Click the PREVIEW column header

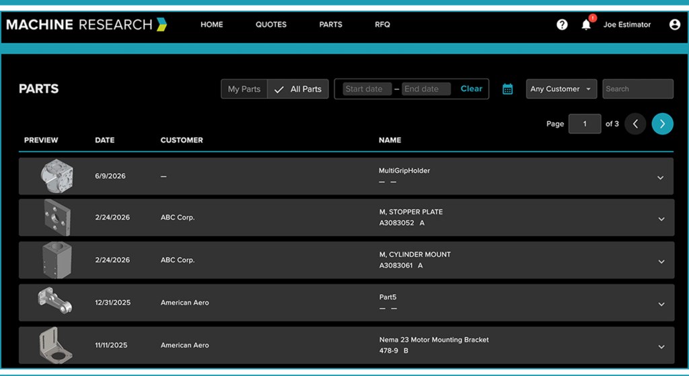(x=41, y=140)
